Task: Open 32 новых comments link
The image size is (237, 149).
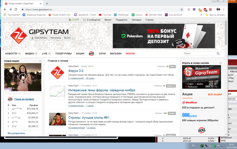Action: [x=91, y=128]
